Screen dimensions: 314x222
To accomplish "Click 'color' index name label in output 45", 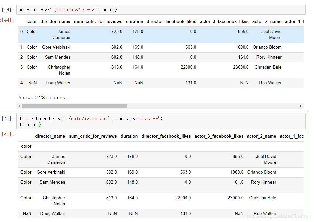I will [x=26, y=146].
